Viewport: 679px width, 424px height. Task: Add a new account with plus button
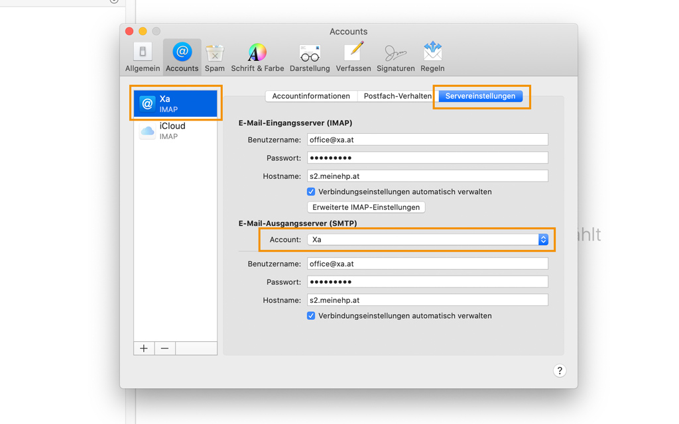(x=144, y=348)
